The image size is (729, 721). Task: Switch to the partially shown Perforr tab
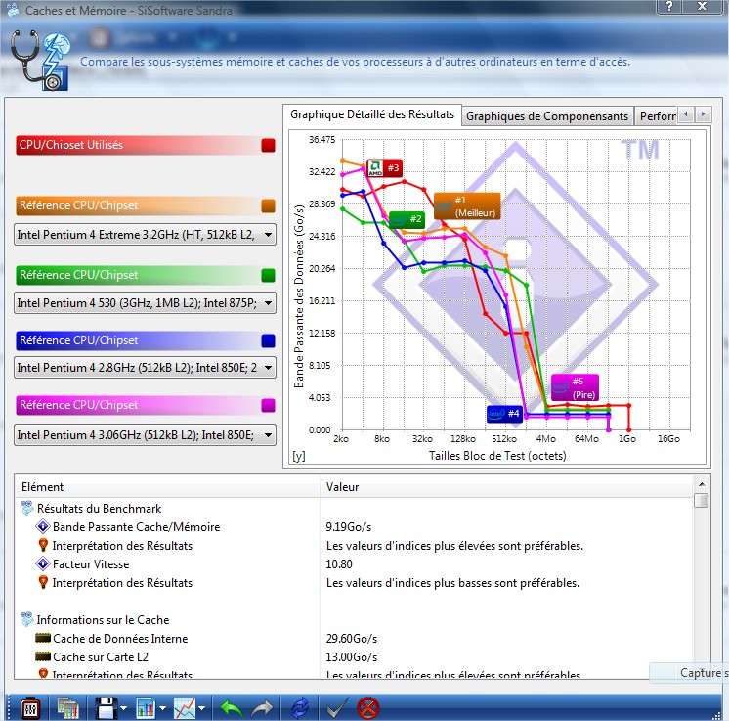pos(657,116)
